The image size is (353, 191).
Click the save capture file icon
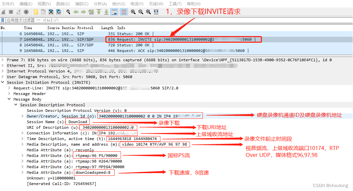coord(43,12)
